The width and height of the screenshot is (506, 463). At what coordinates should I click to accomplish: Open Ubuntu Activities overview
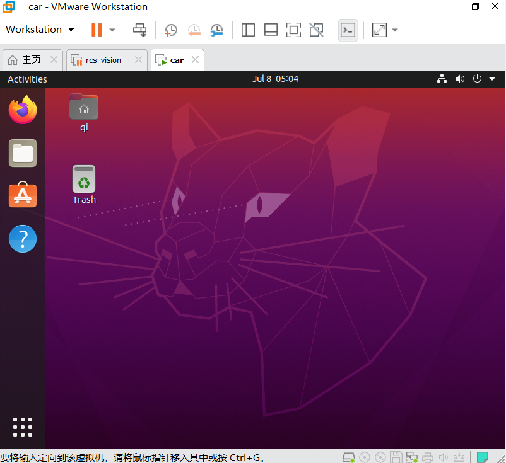click(27, 79)
